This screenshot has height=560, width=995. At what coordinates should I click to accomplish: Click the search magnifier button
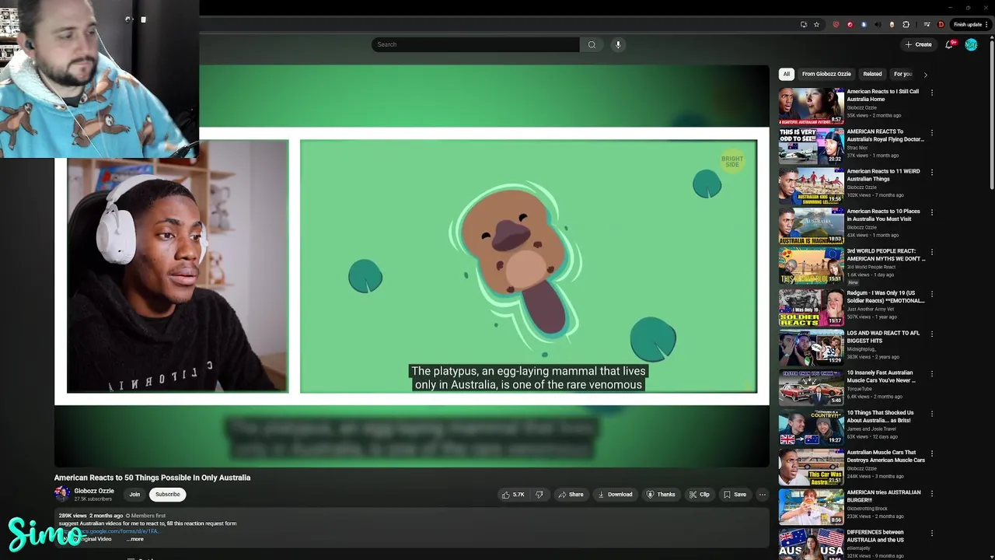click(x=592, y=44)
